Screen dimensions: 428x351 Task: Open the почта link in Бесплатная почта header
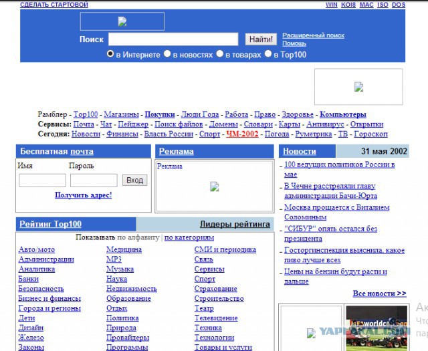click(82, 151)
